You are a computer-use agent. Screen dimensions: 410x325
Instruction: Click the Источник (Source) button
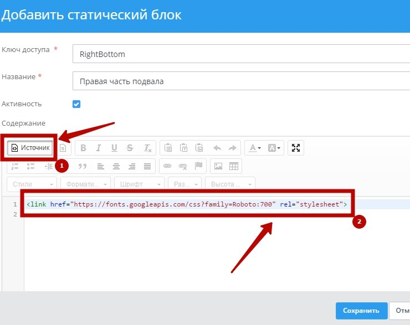click(x=30, y=148)
